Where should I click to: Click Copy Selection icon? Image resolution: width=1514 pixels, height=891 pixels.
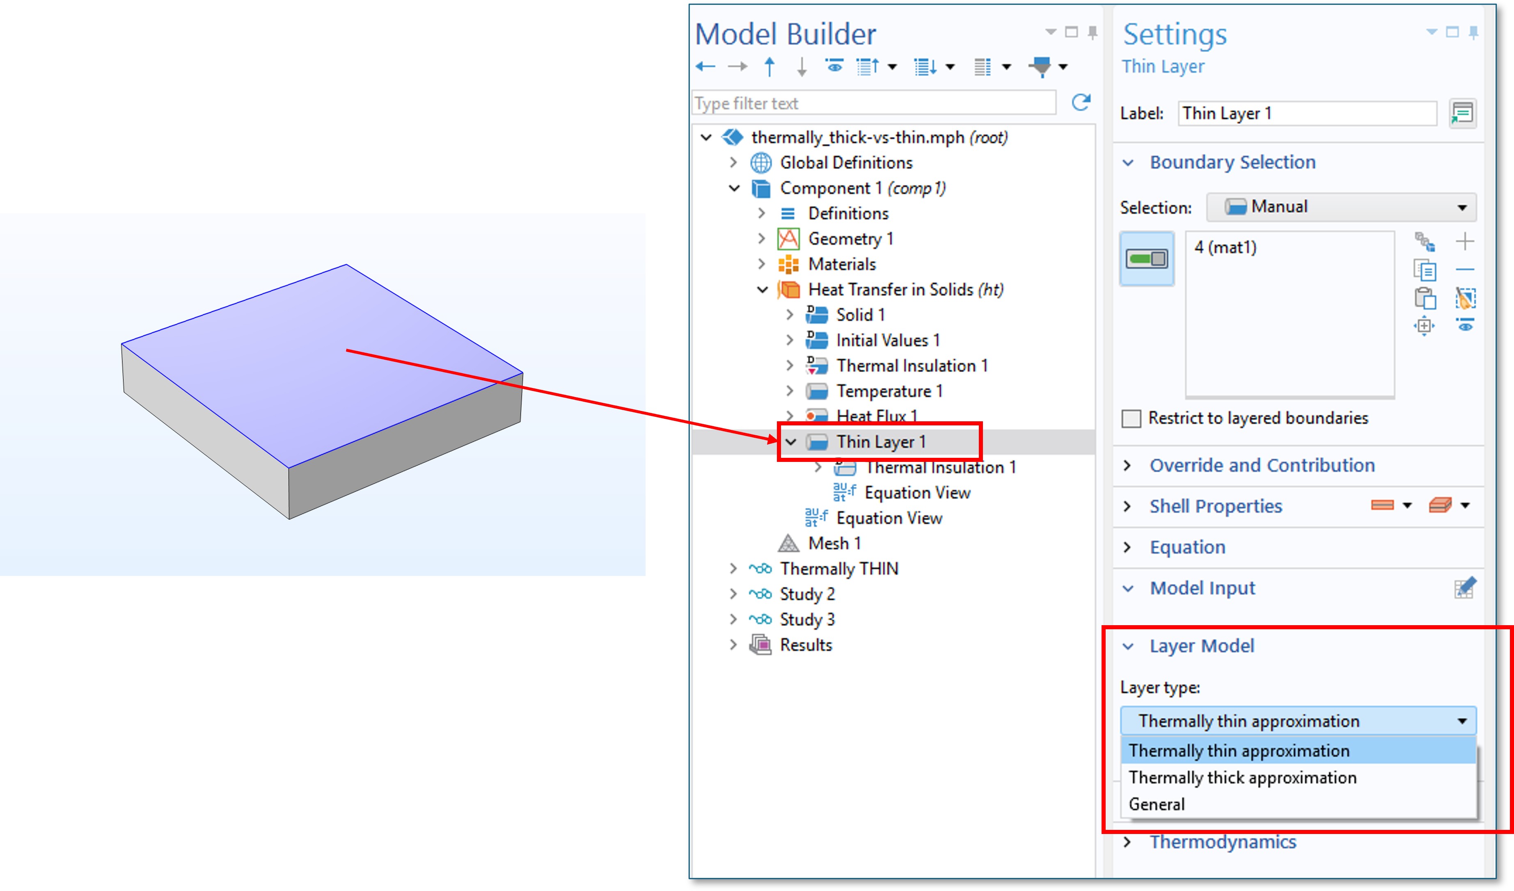pyautogui.click(x=1425, y=270)
